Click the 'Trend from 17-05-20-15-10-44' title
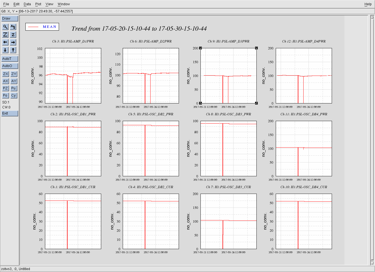The height and width of the screenshot is (272, 375). [139, 29]
